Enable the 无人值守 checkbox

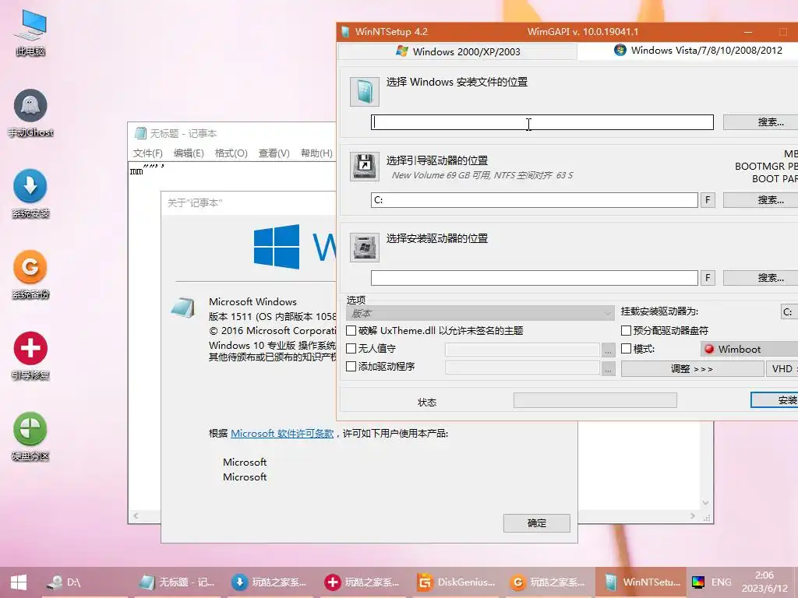351,348
